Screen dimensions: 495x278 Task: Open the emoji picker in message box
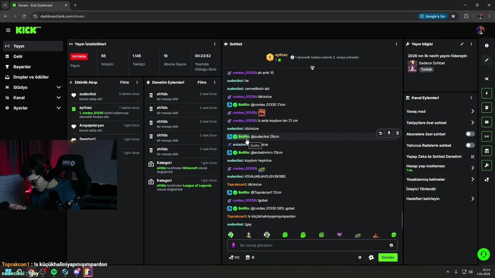391,245
